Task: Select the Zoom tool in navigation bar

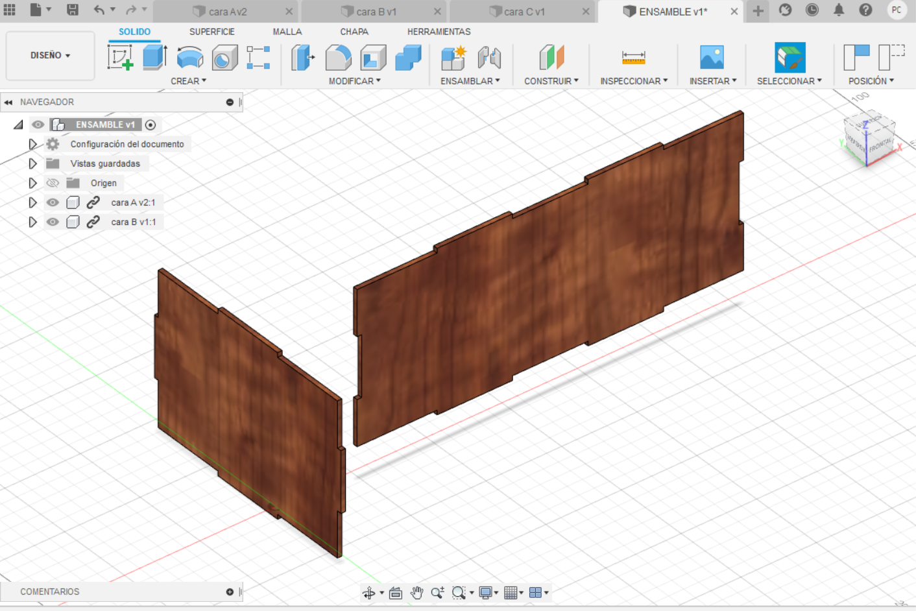Action: pyautogui.click(x=438, y=593)
